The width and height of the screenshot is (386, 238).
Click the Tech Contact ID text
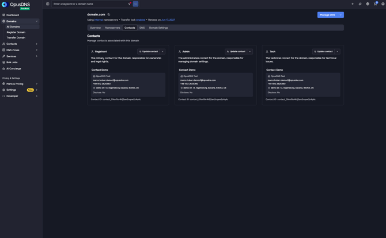point(290,99)
